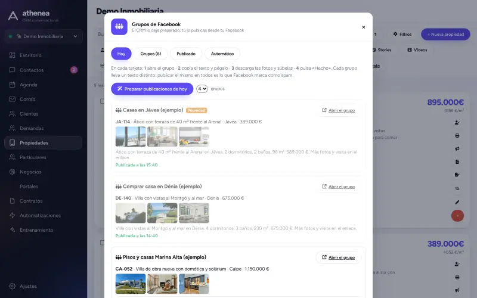Open Ajustes label in the sidebar
This screenshot has height=298, width=477.
coord(28,286)
